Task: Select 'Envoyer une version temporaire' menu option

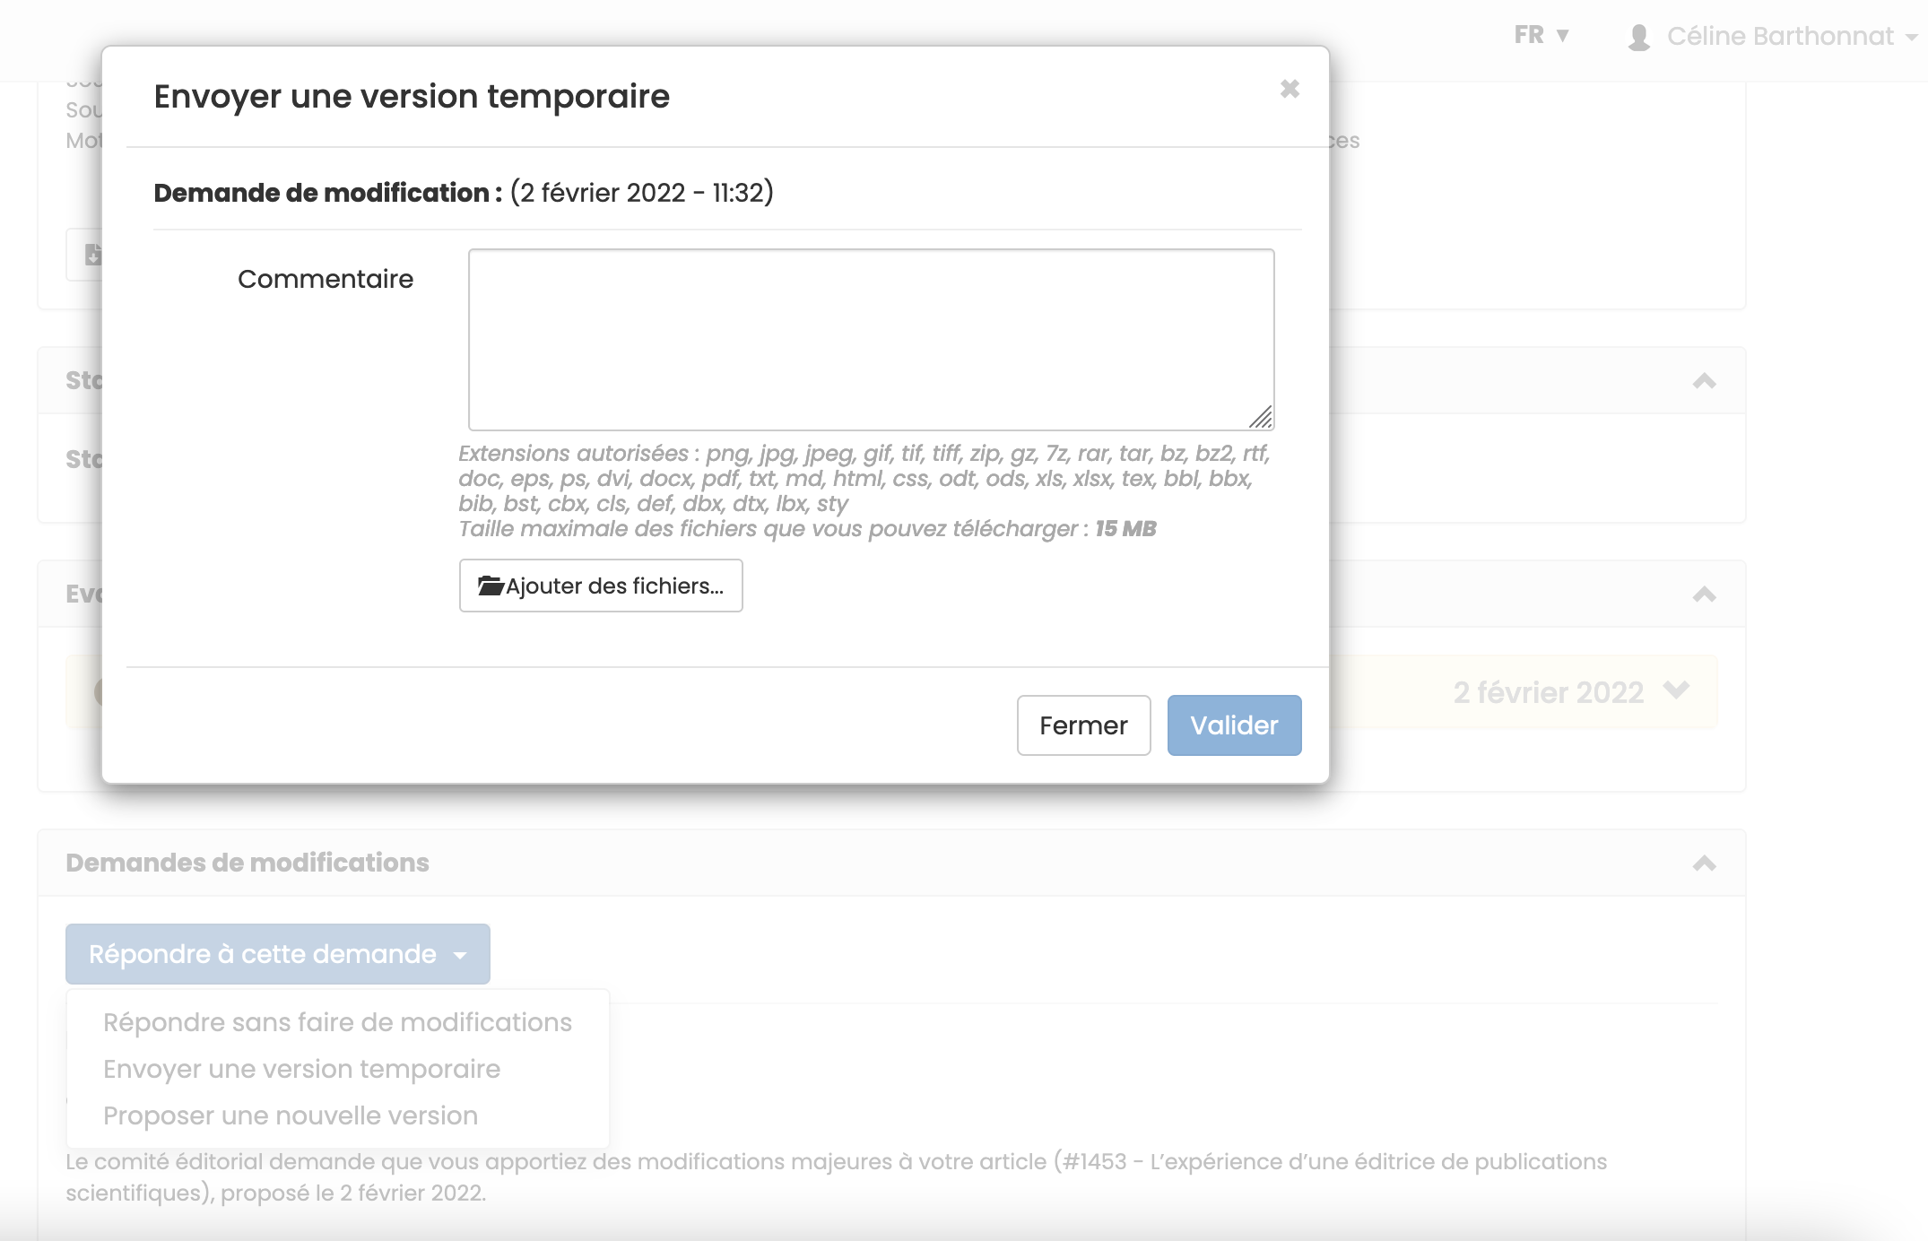Action: (x=302, y=1069)
